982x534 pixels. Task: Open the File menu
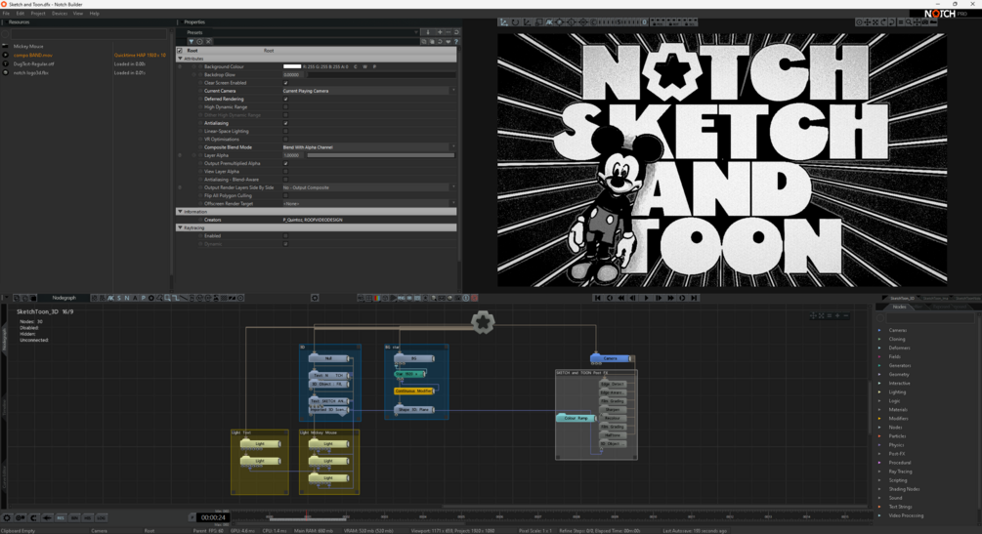pos(6,13)
